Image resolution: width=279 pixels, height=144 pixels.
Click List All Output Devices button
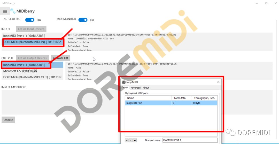click(x=32, y=58)
